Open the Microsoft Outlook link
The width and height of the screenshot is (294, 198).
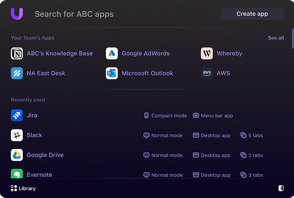(147, 73)
